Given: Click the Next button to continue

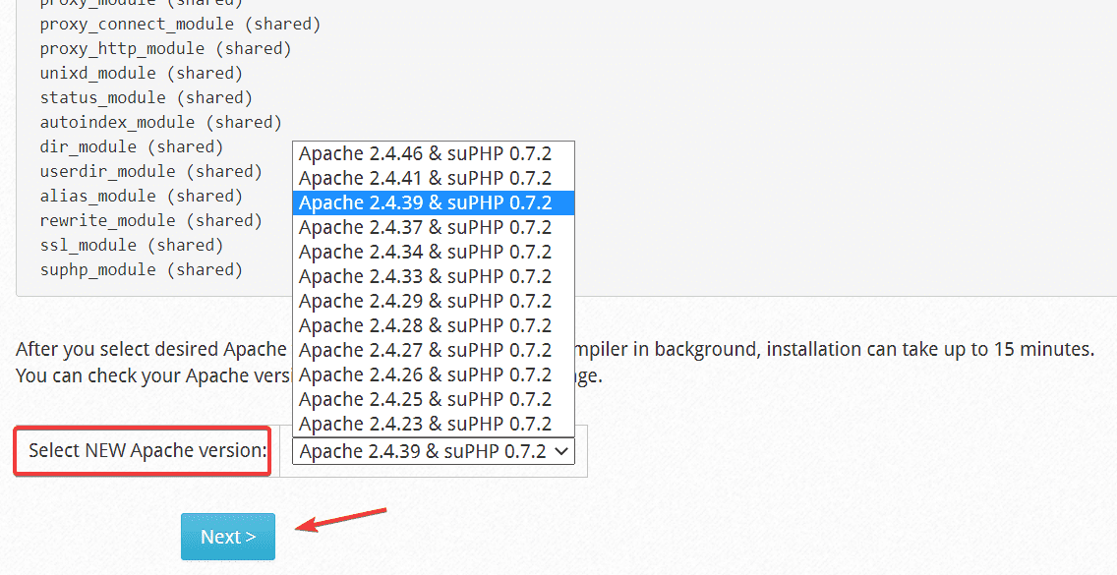Looking at the screenshot, I should 227,536.
